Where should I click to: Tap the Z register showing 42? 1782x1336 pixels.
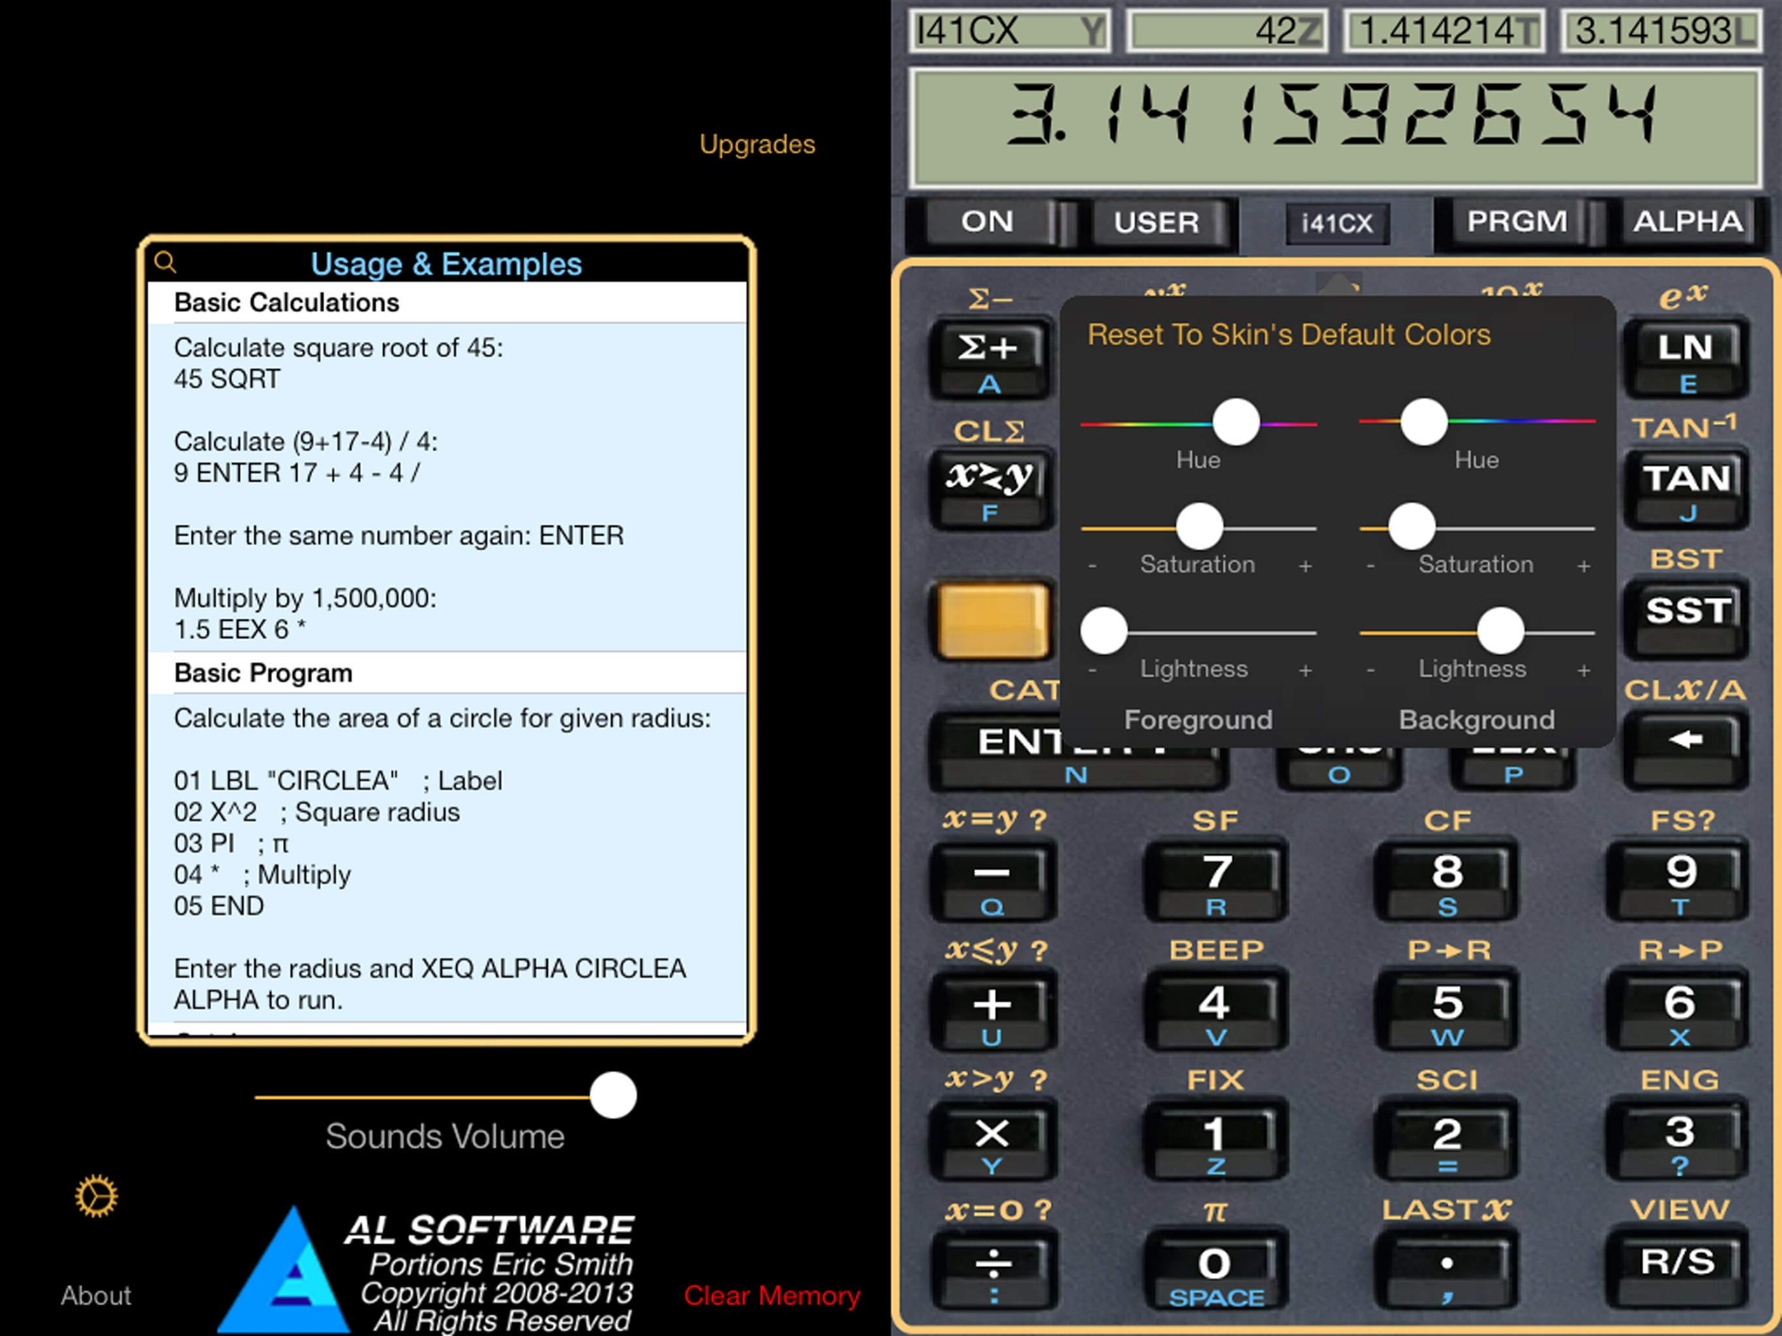(x=1227, y=31)
